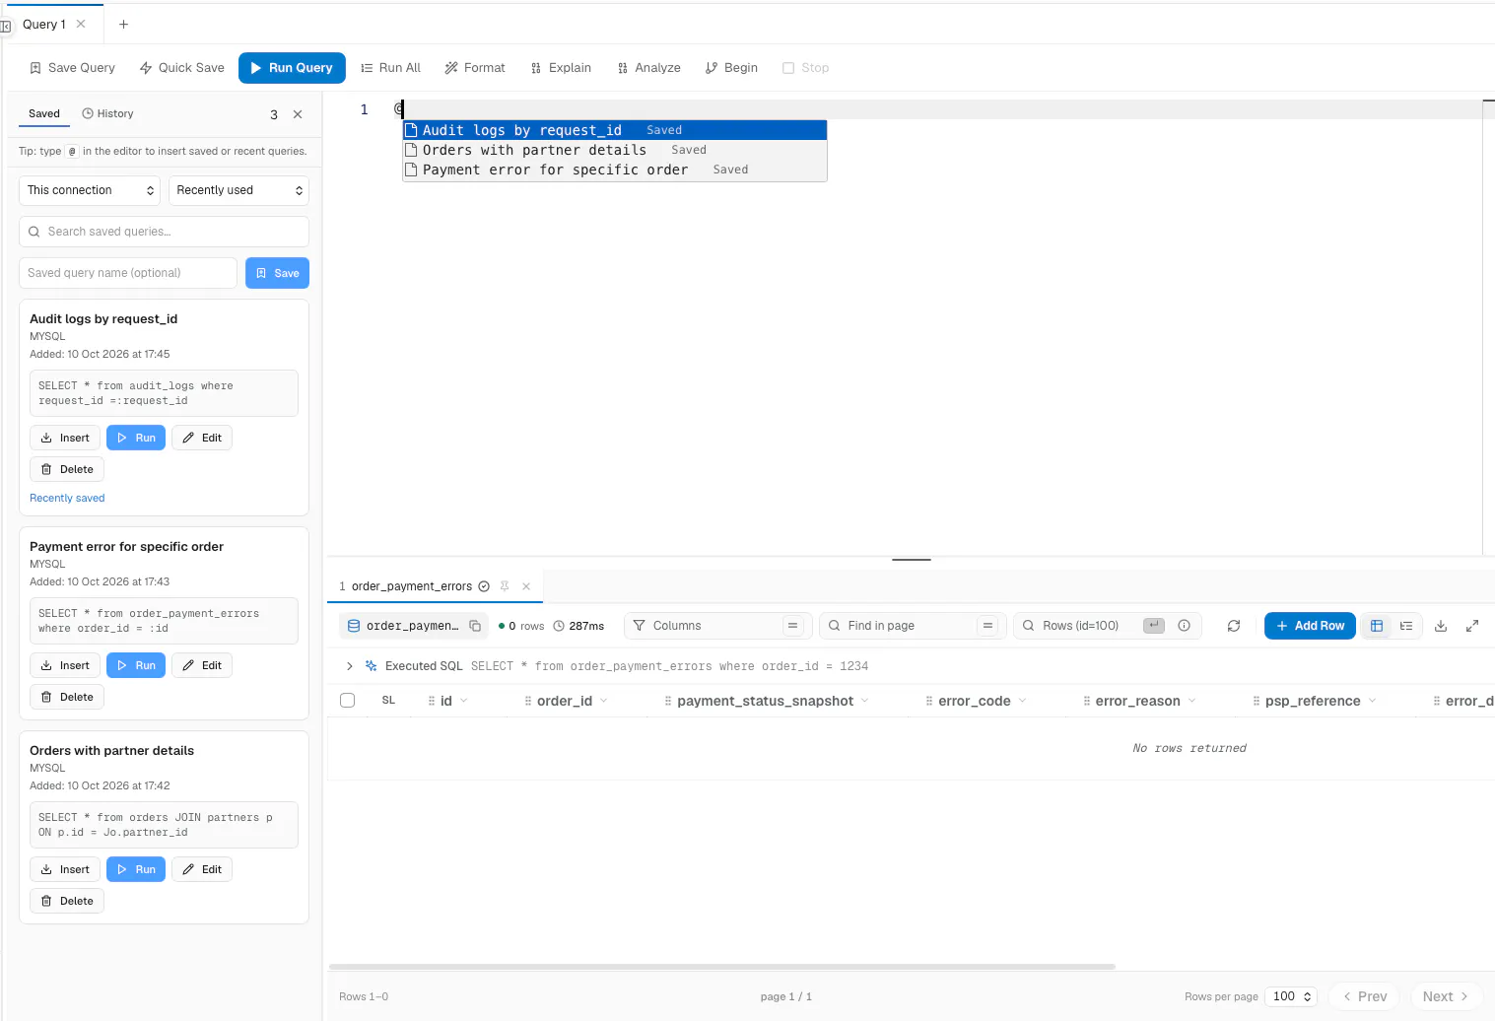Begin a transaction

(x=731, y=68)
